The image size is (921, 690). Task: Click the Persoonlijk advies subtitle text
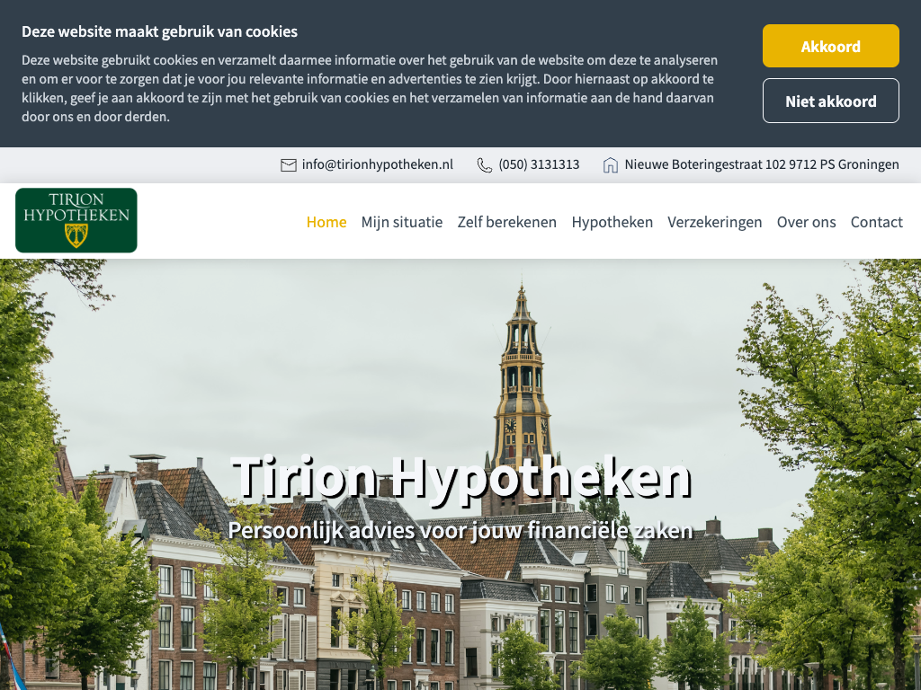pos(460,530)
